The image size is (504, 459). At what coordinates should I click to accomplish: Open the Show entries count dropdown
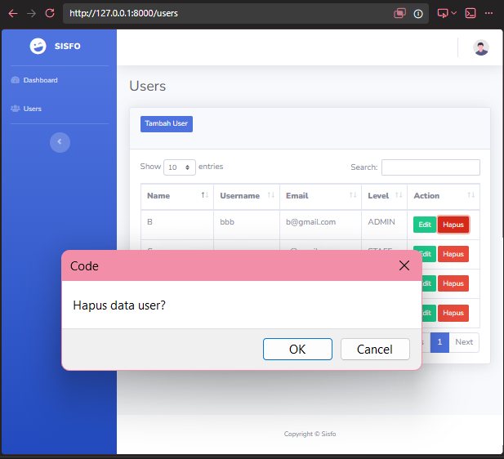[x=180, y=167]
